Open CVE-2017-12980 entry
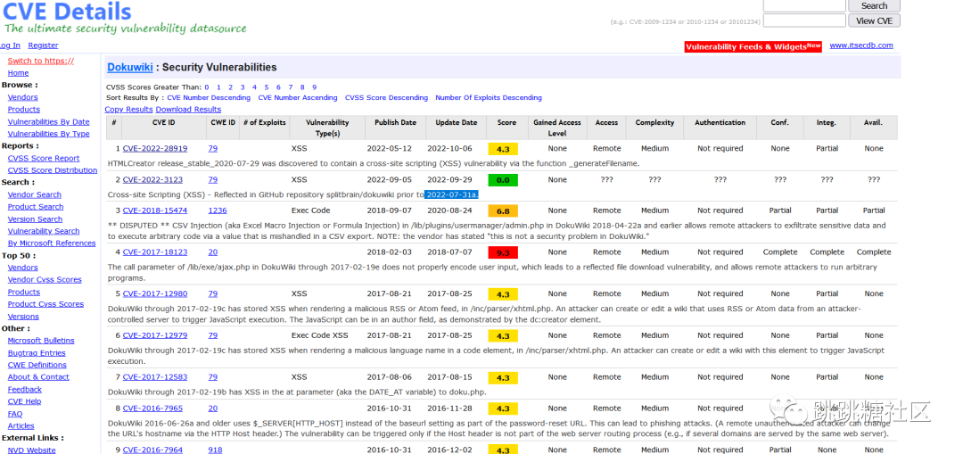 (x=155, y=293)
